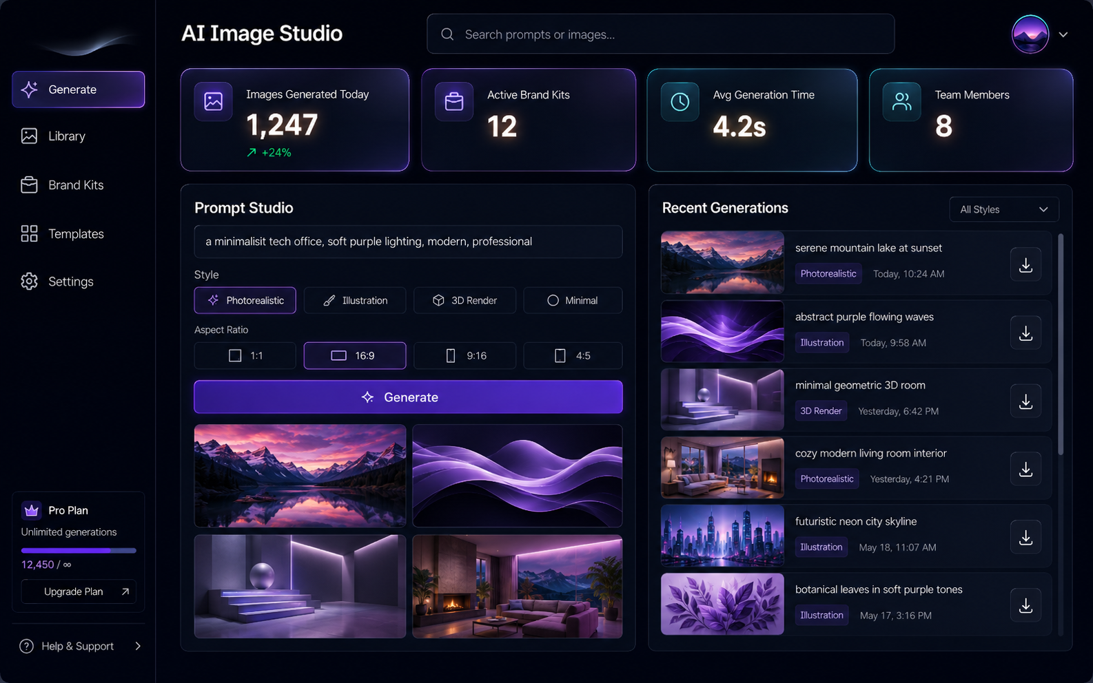Click the Help & Support question icon
The image size is (1093, 683).
pyautogui.click(x=26, y=647)
